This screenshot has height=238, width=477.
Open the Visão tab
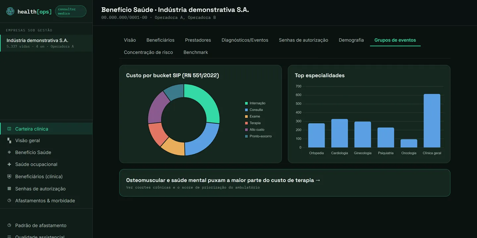coord(130,40)
